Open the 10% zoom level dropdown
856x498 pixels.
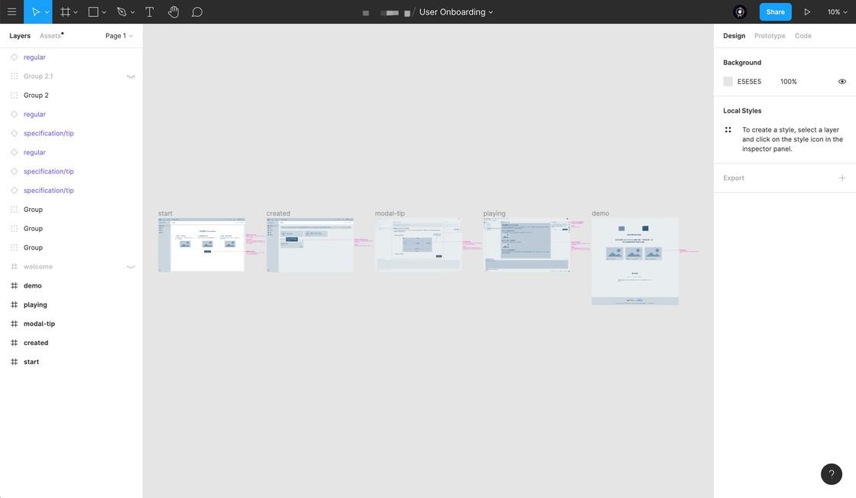(x=837, y=12)
